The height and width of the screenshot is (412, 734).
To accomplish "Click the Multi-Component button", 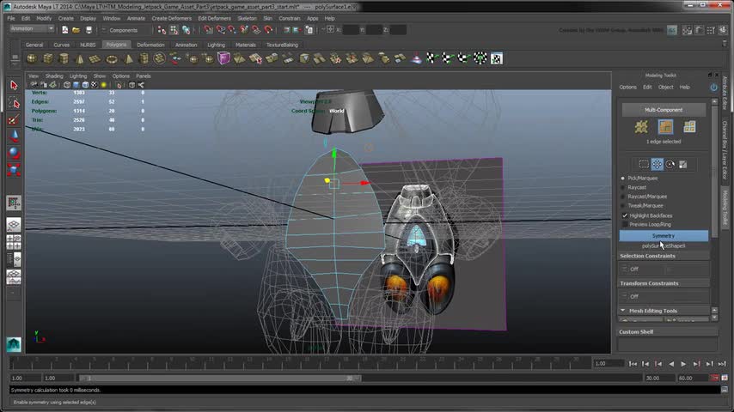I will point(664,110).
